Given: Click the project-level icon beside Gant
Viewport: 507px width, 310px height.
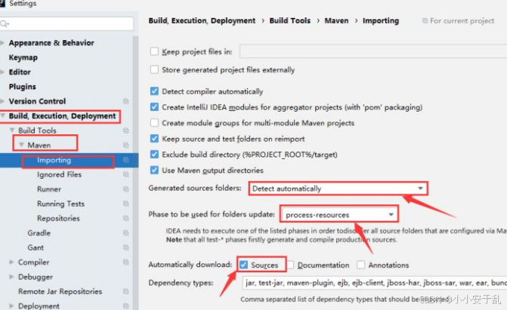Looking at the screenshot, I should [x=125, y=247].
